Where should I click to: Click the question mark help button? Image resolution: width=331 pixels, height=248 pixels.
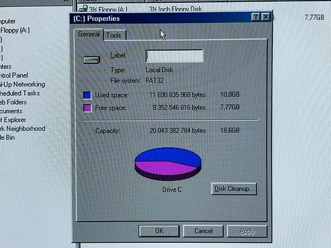(x=256, y=17)
